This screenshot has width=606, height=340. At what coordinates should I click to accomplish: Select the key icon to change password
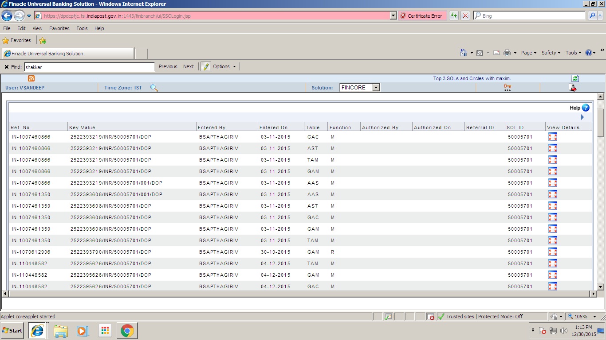[507, 87]
